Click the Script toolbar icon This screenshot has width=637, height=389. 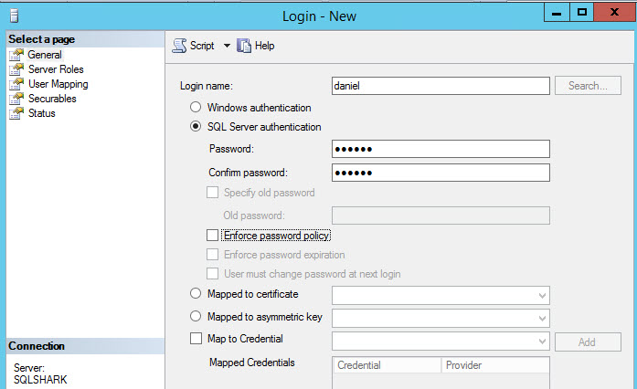pos(179,46)
